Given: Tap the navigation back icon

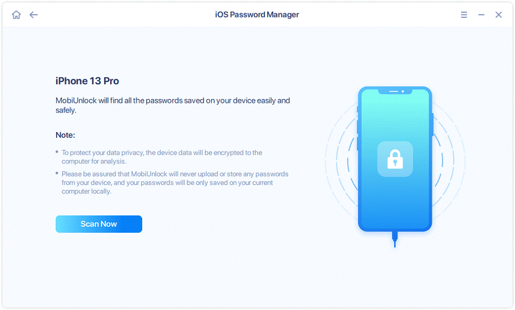Looking at the screenshot, I should tap(33, 14).
